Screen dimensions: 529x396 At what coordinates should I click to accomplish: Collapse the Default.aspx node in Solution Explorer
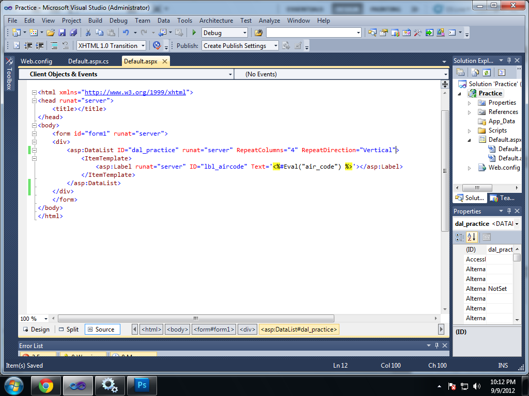click(x=469, y=140)
